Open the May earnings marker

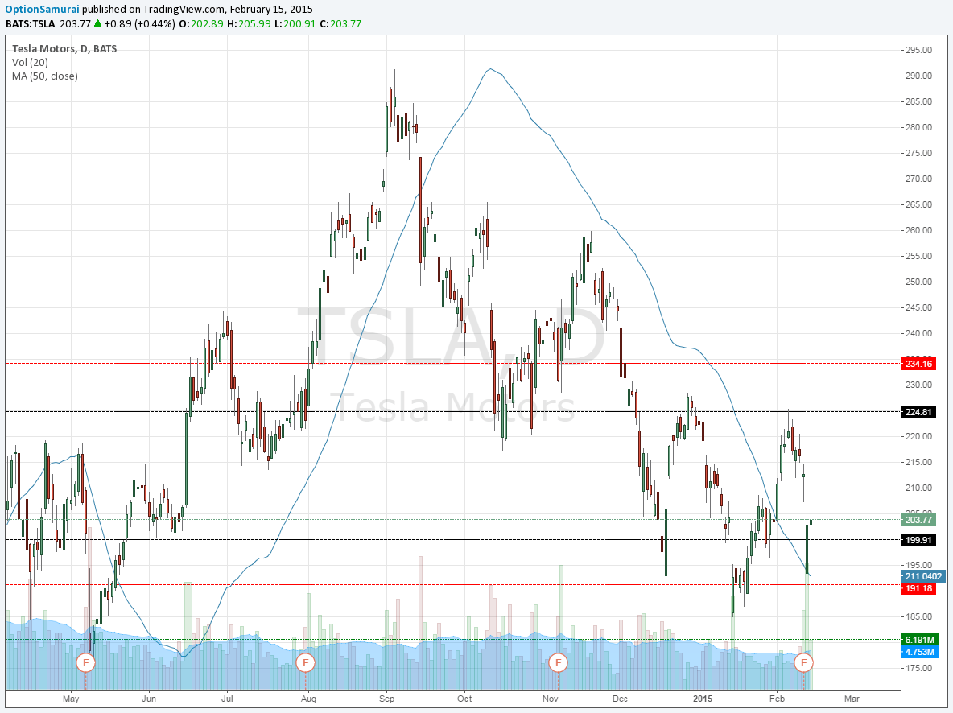pos(85,662)
